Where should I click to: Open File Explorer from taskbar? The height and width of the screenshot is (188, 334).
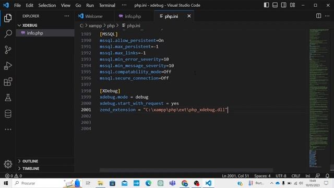100,183
